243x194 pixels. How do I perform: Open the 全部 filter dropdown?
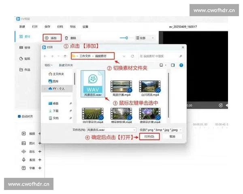145,38
